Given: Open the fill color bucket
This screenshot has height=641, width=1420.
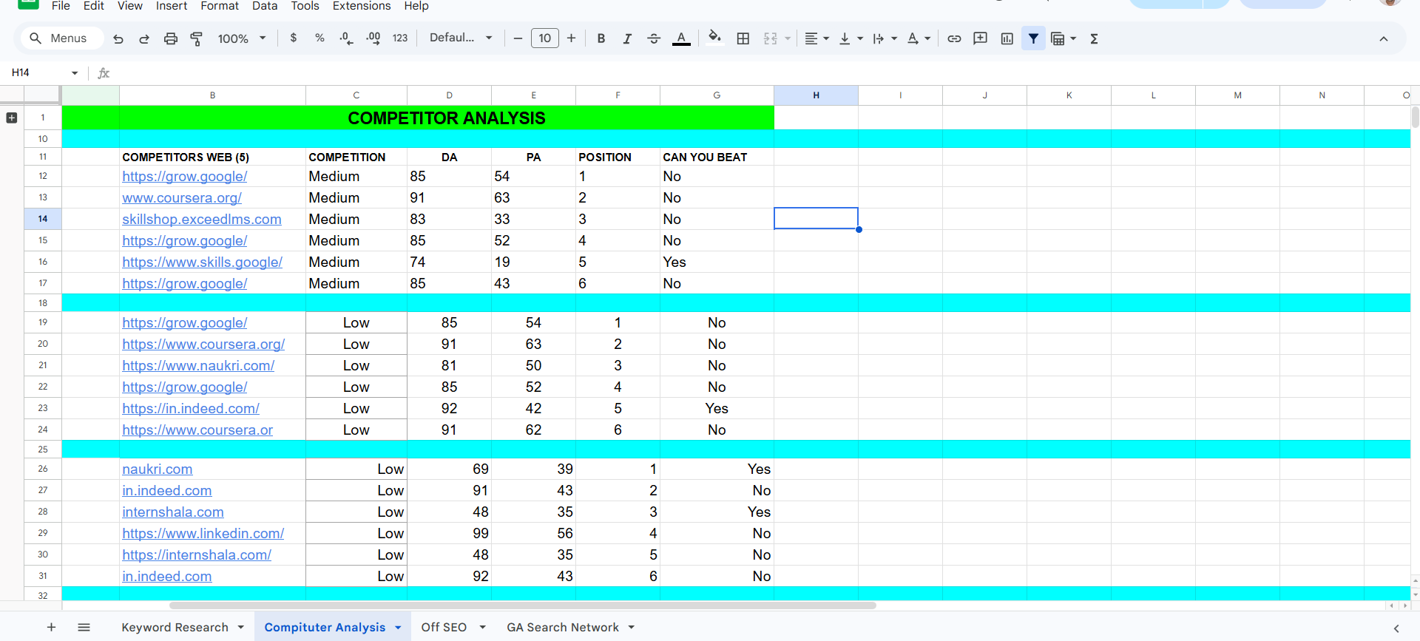Looking at the screenshot, I should (714, 38).
